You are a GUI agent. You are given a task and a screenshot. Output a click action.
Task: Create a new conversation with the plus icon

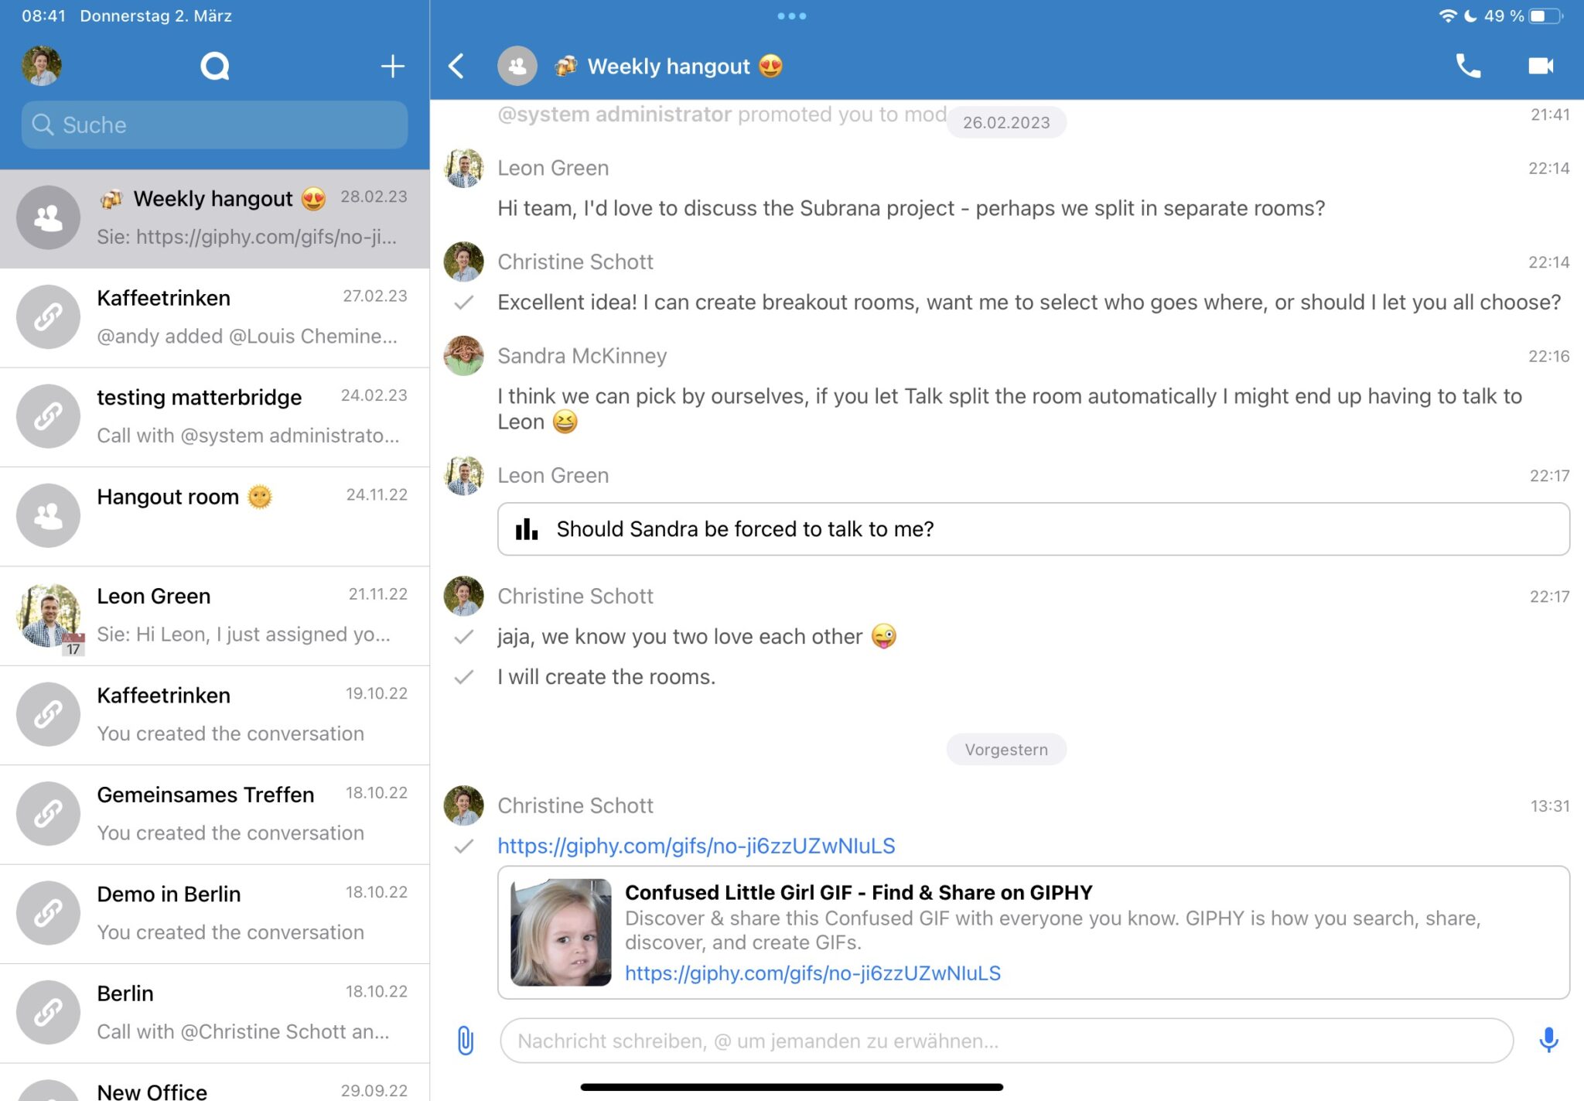[392, 66]
